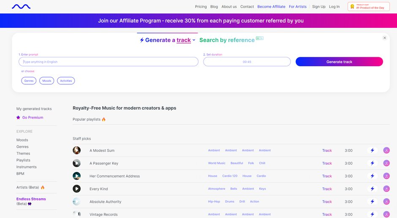This screenshot has height=218, width=397.
Task: Play the Every Kind track
Action: 77,188
